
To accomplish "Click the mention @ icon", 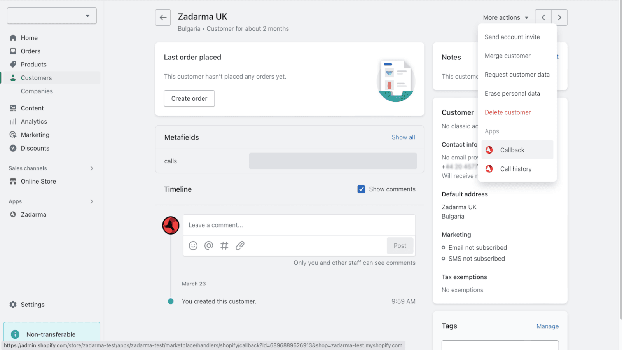I will [x=209, y=245].
